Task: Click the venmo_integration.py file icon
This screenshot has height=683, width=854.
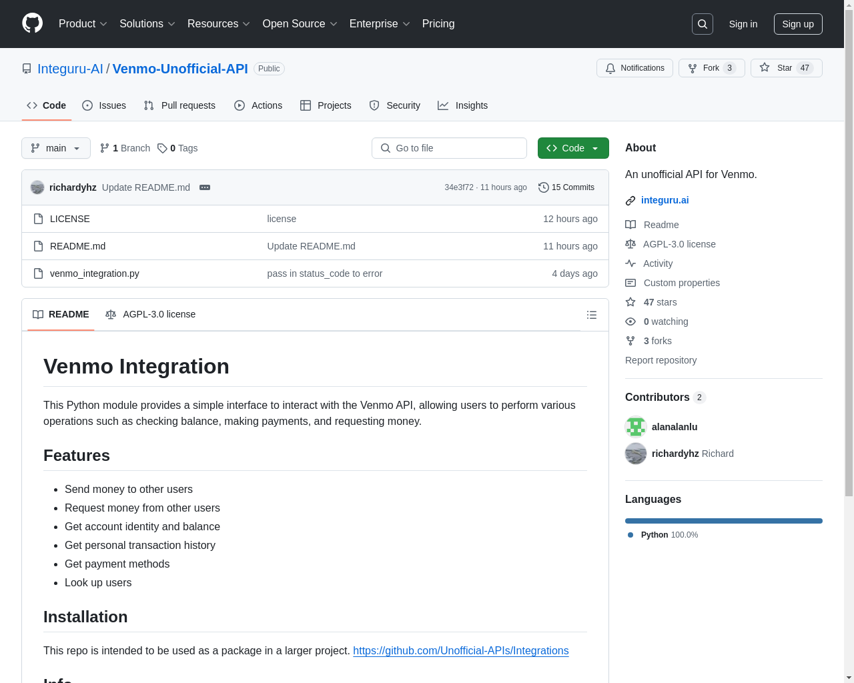Action: (x=39, y=273)
